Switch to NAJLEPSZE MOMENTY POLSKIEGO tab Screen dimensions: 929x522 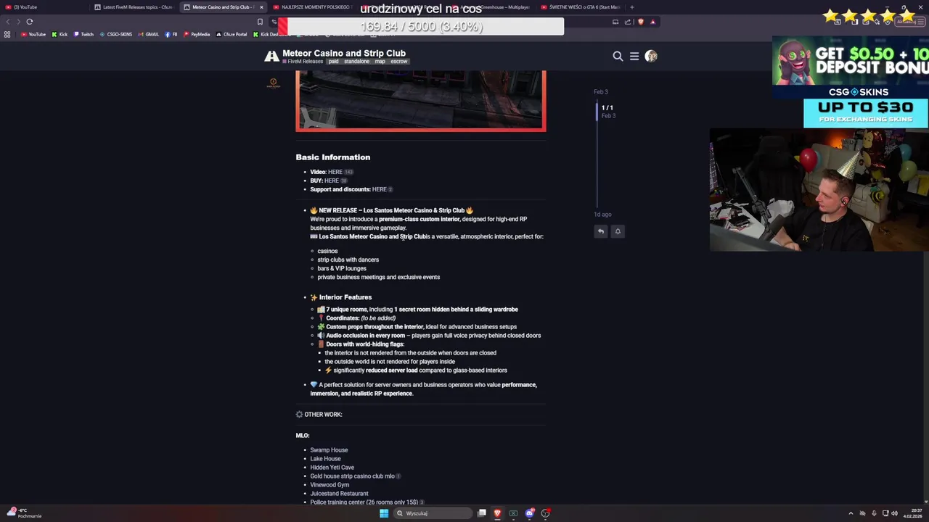(x=312, y=7)
